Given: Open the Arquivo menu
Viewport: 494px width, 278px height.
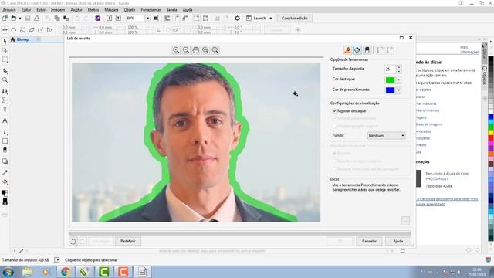Looking at the screenshot, I should pos(9,10).
